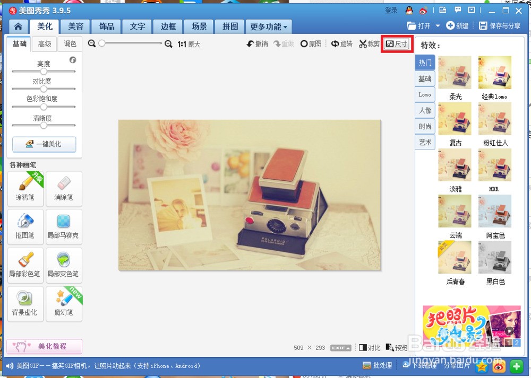Choose the 局部马赛克 mosaic tool
This screenshot has height=378, width=531.
pos(64,227)
